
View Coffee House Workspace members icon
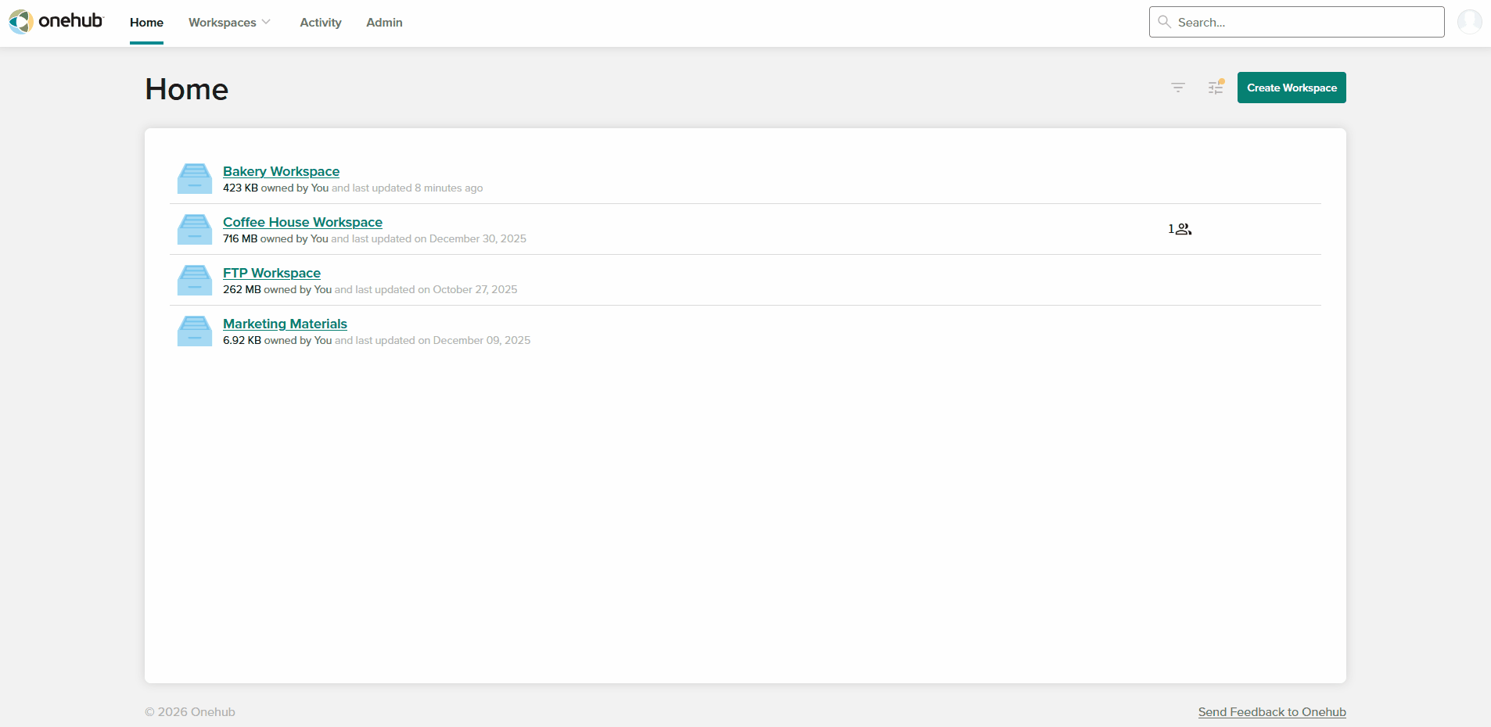tap(1180, 229)
